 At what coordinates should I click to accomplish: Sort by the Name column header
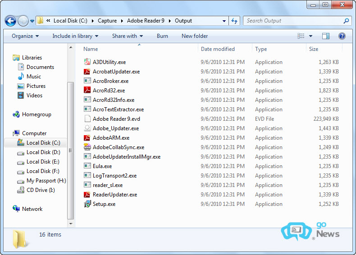pos(91,49)
